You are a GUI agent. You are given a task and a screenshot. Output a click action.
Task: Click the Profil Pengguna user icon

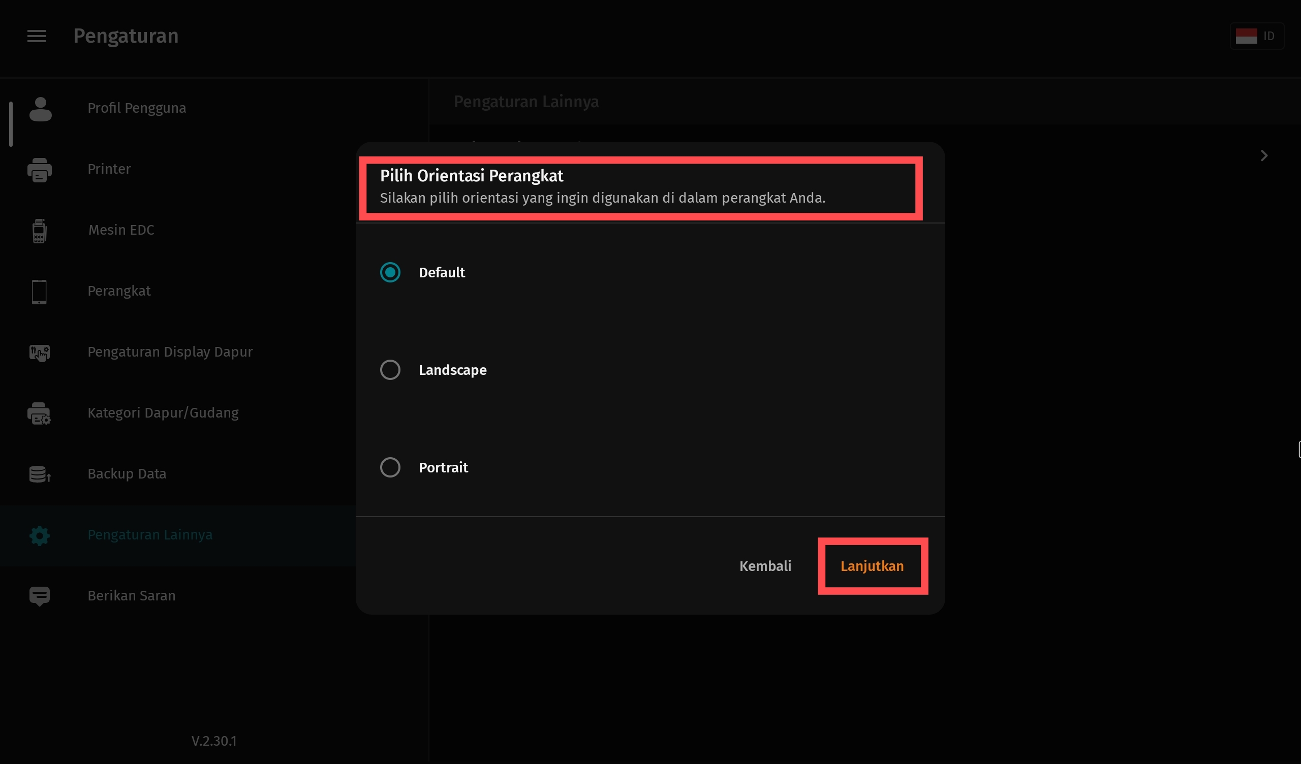point(40,109)
